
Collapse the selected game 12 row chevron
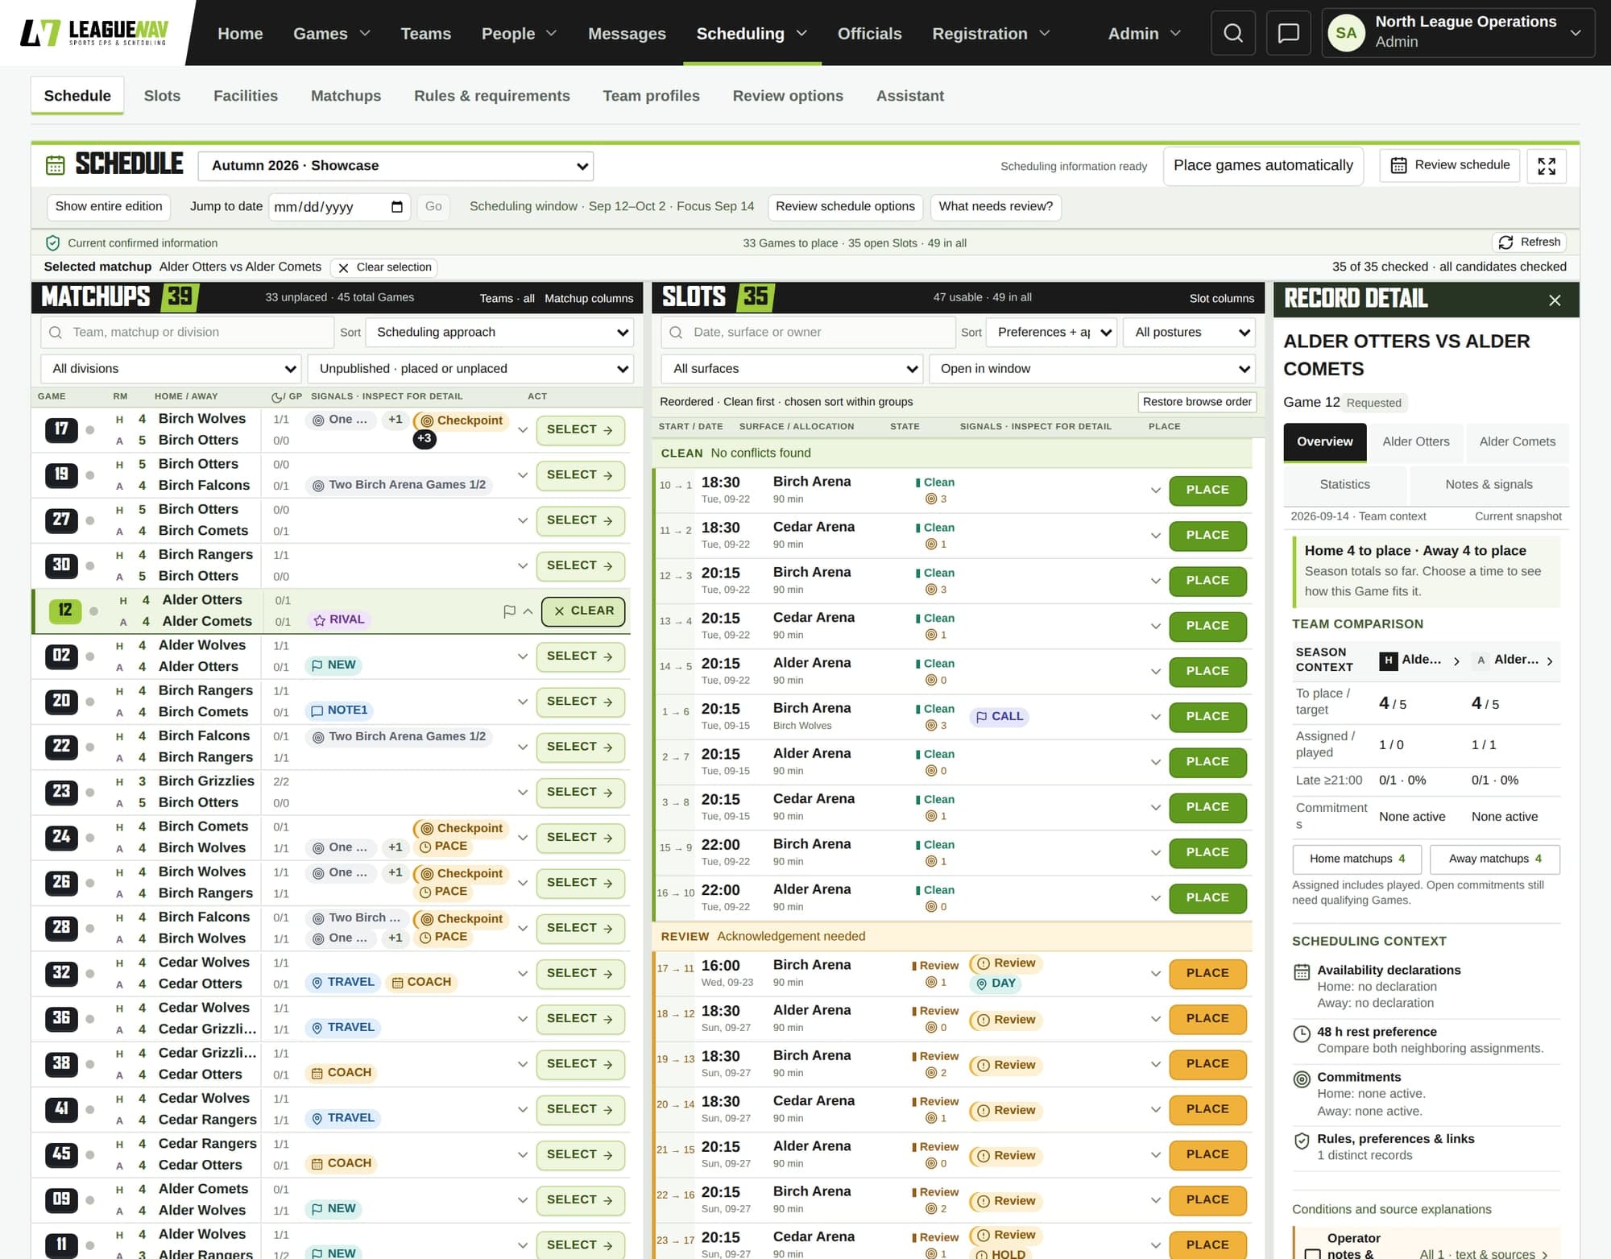(528, 611)
